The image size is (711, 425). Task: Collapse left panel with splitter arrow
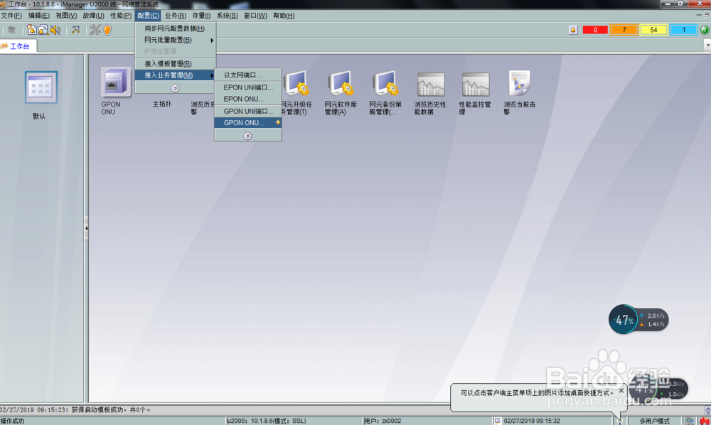pyautogui.click(x=86, y=228)
